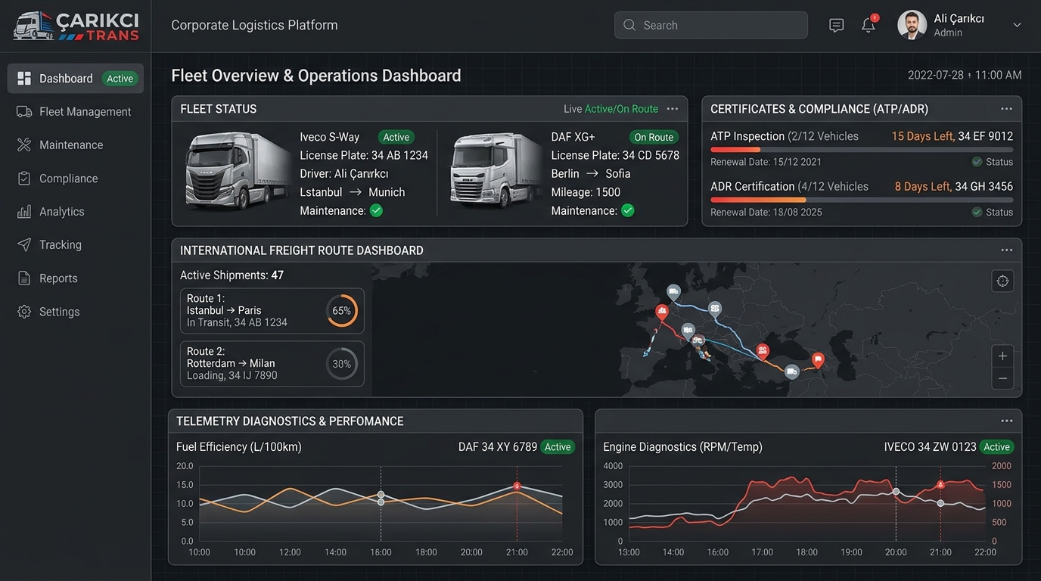Viewport: 1041px width, 581px height.
Task: Click the 30% route progress ring
Action: coord(342,364)
